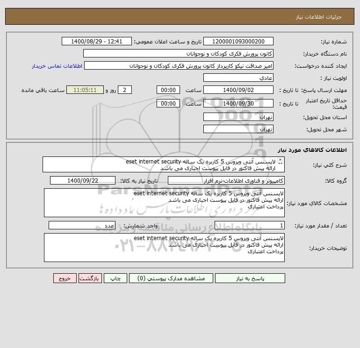Click the price validity hour field 00:00

[x=168, y=103]
